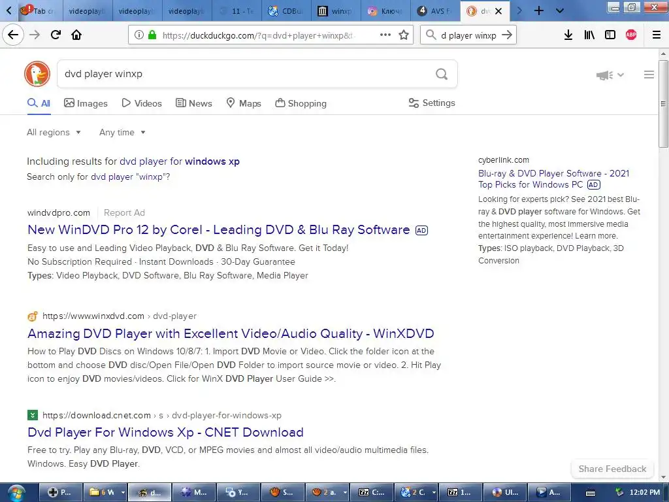
Task: Switch to the 11 - Te browser tab
Action: (x=237, y=11)
